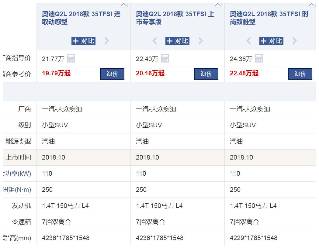Click 汽油 in 时尚致雅型 column

coord(236,141)
